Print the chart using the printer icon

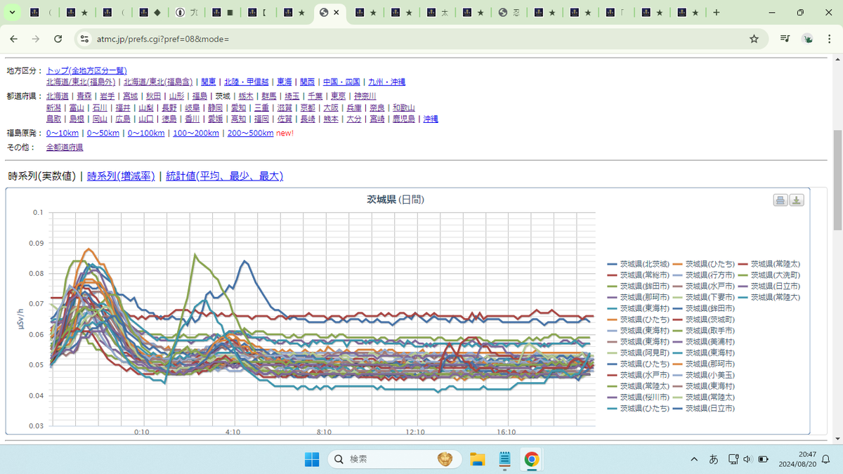coord(780,201)
